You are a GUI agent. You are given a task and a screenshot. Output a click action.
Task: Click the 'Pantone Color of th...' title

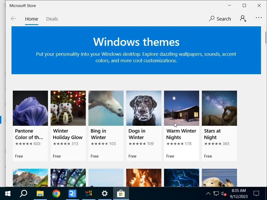(x=29, y=134)
